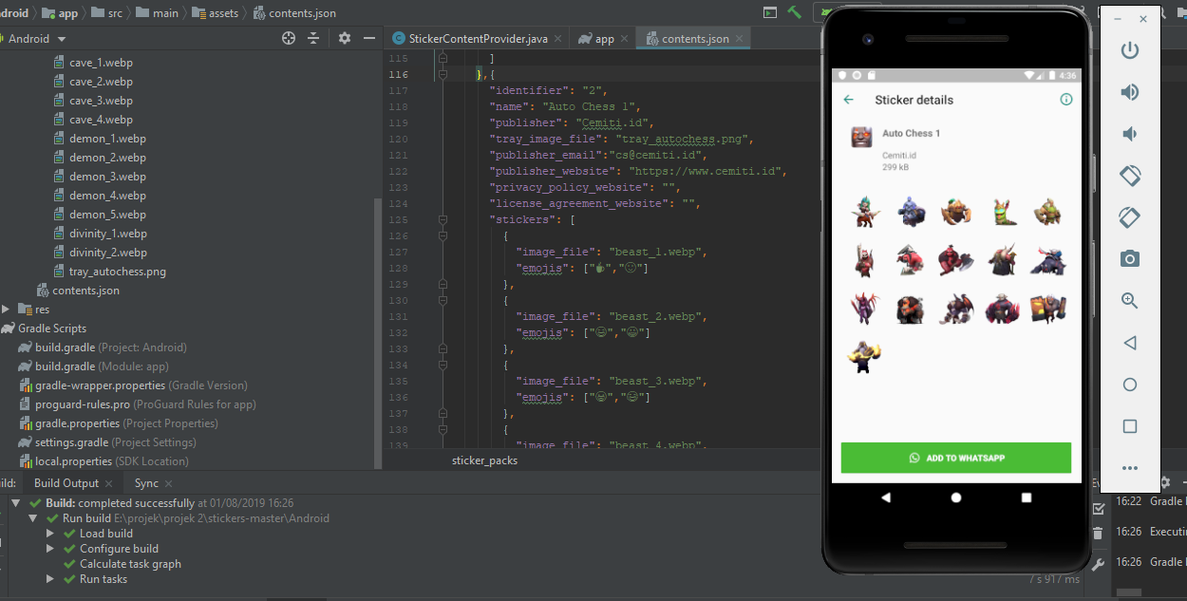Click the locate/scroll-from-source target icon

290,38
